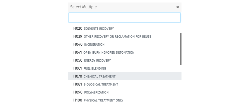Click the Select Multiple header text
Viewport: 250px width, 106px height.
tap(83, 7)
